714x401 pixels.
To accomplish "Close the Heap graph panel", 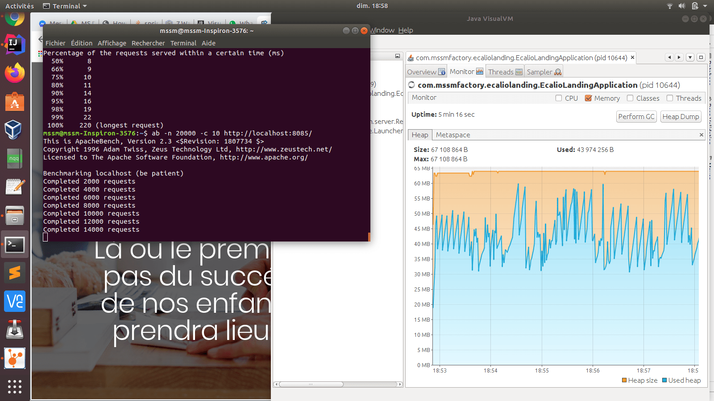I will point(701,135).
